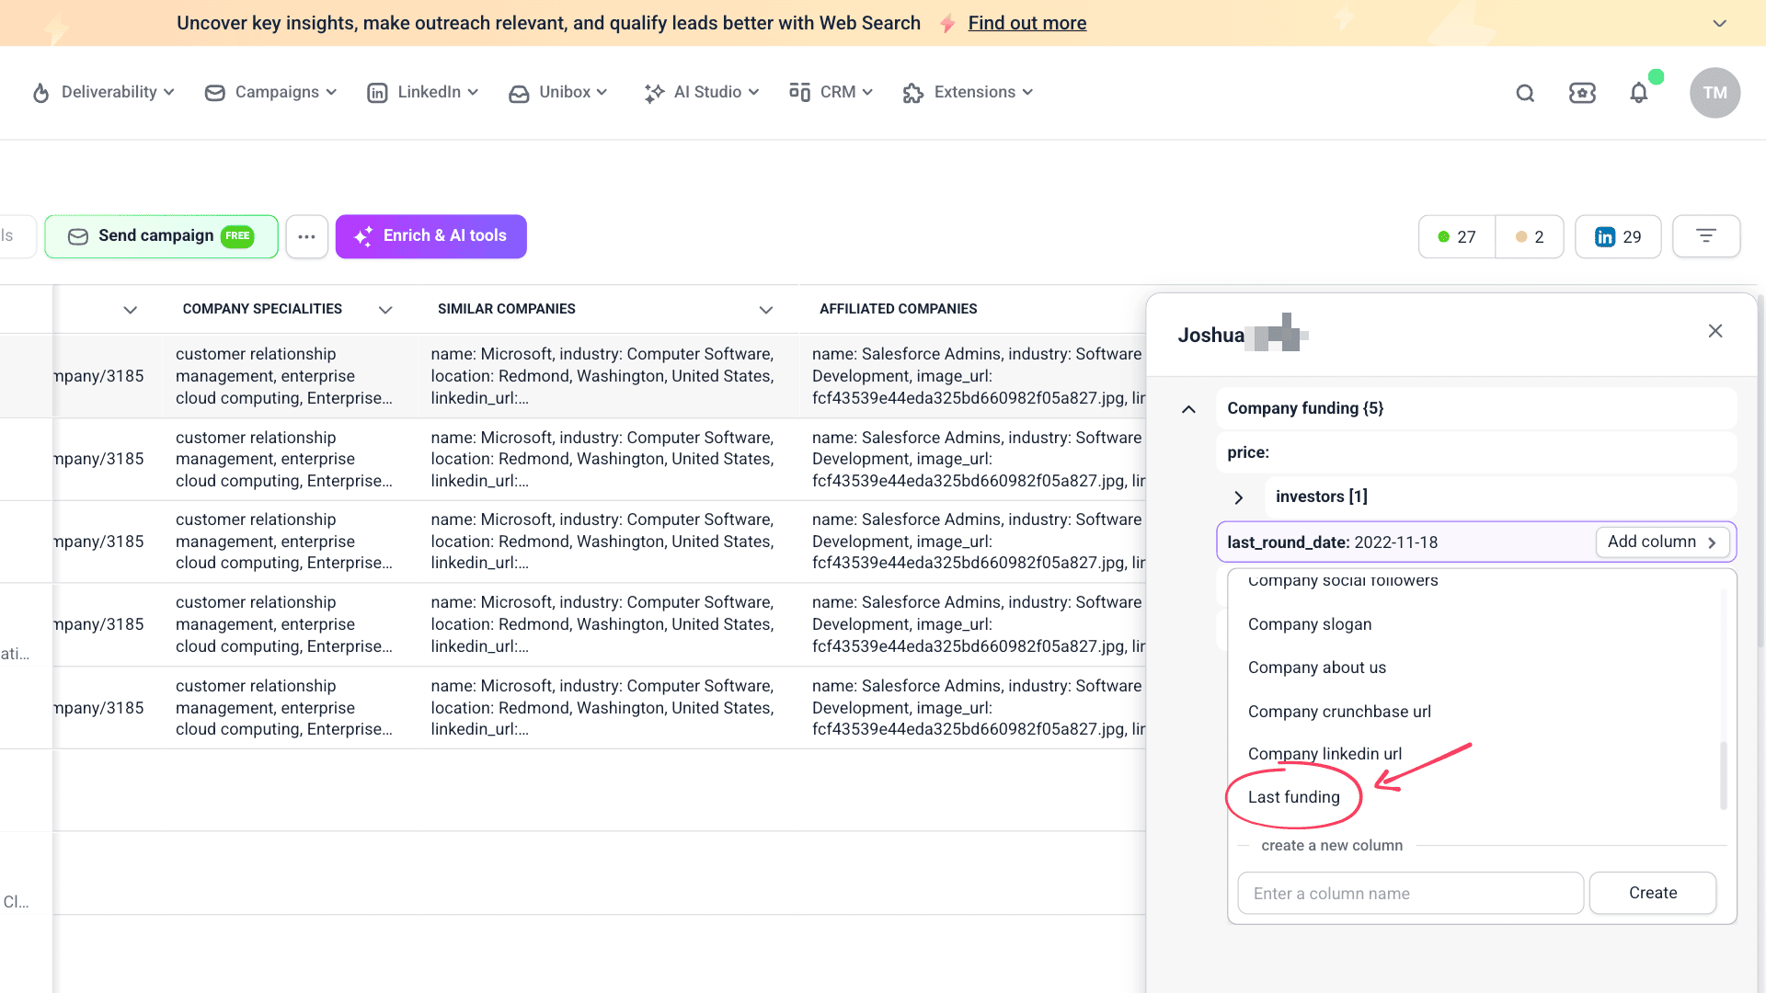Open the TM profile avatar
Screen dimensions: 1766x993
click(1714, 93)
